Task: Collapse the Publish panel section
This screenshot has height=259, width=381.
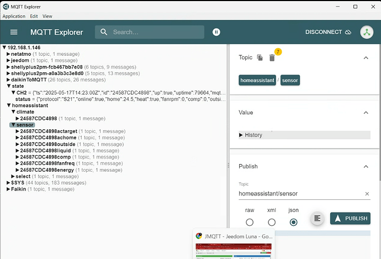Action: point(366,167)
